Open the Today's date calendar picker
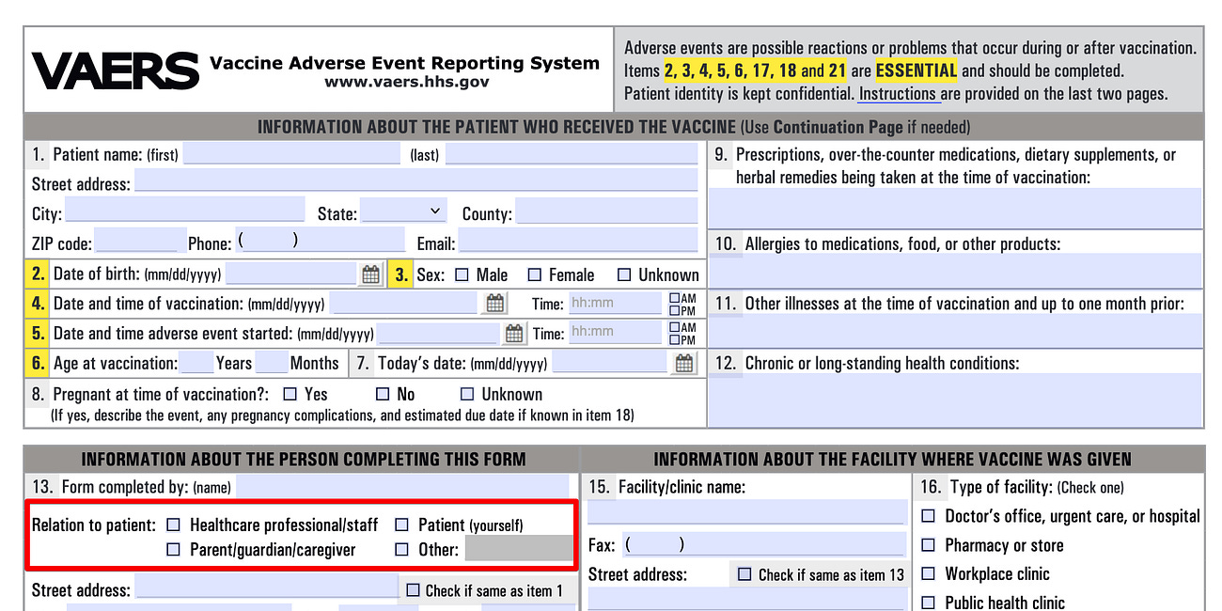 click(684, 363)
